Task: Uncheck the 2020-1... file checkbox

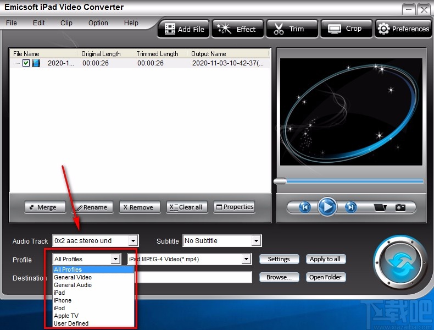Action: [26, 63]
